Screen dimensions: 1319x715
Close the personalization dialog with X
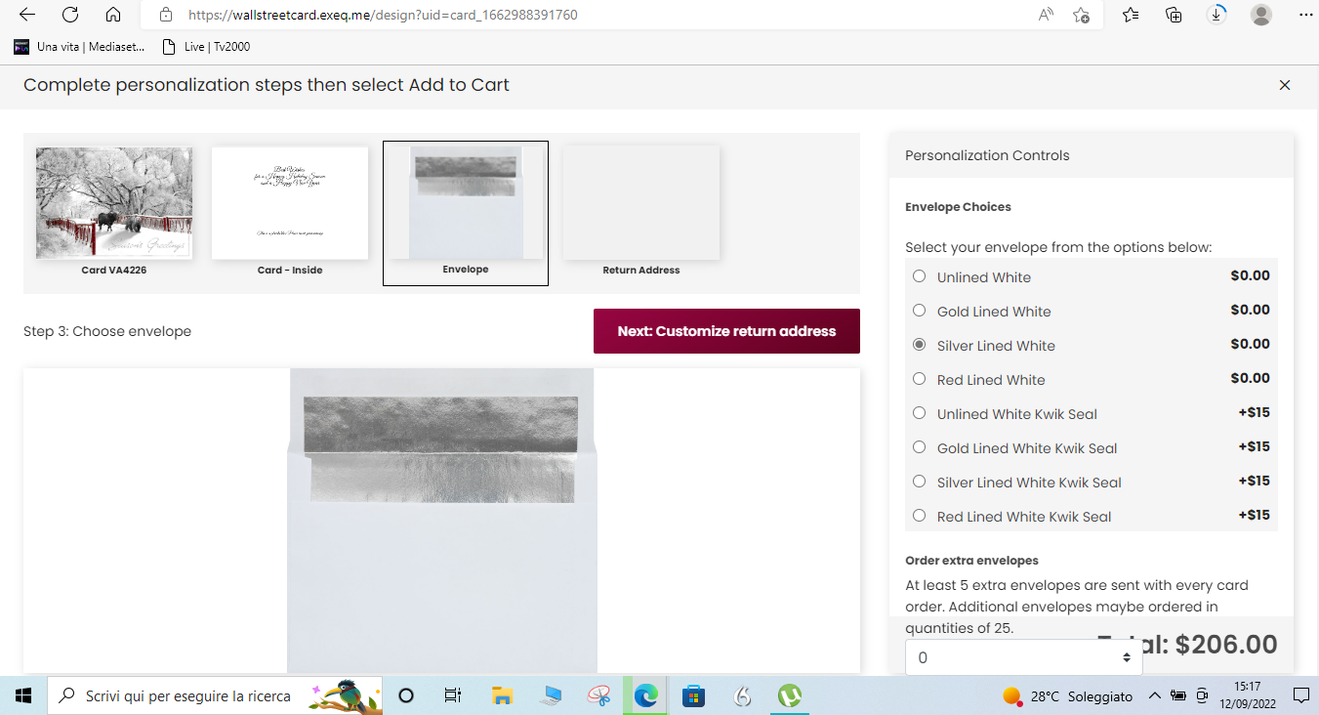[x=1284, y=85]
